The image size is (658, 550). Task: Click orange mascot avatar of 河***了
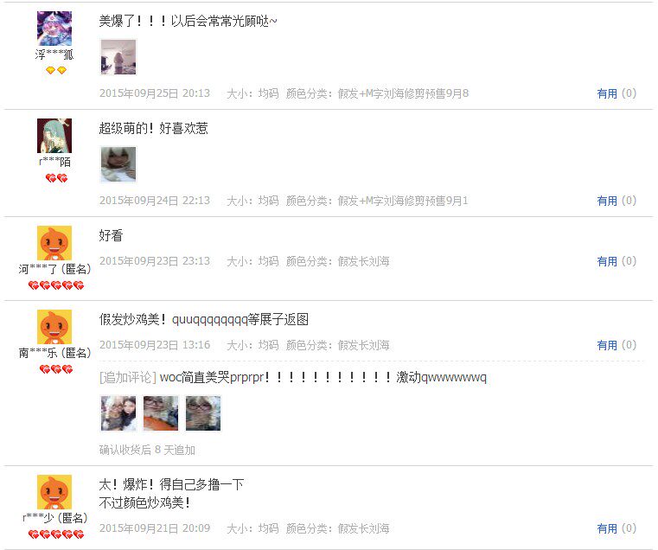(54, 243)
